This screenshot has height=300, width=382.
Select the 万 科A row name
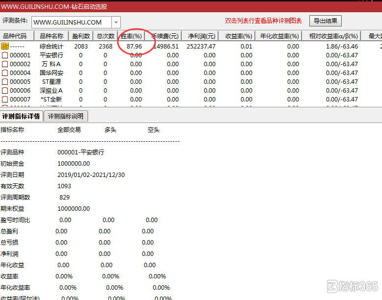(x=51, y=64)
